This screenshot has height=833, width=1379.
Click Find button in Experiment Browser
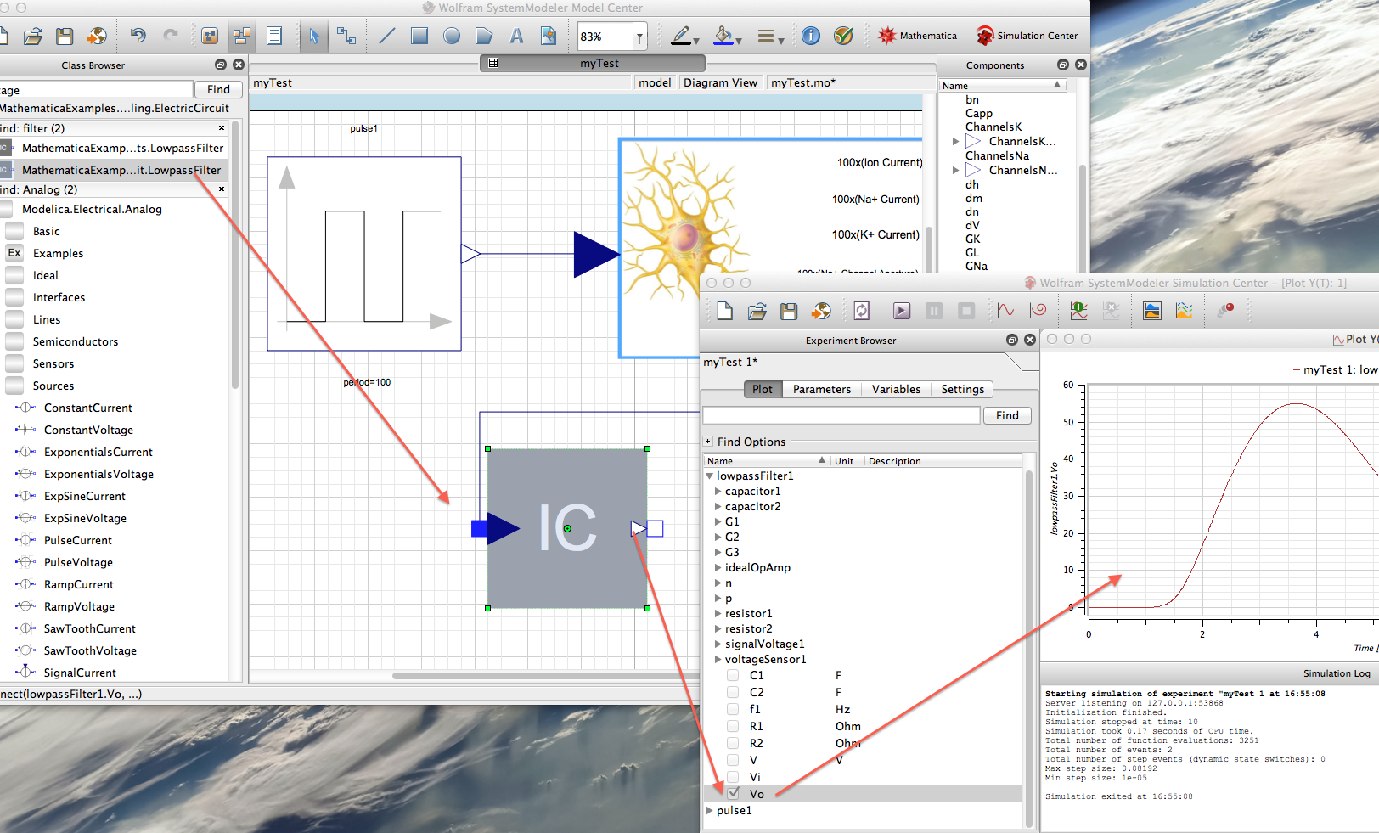(x=1007, y=415)
